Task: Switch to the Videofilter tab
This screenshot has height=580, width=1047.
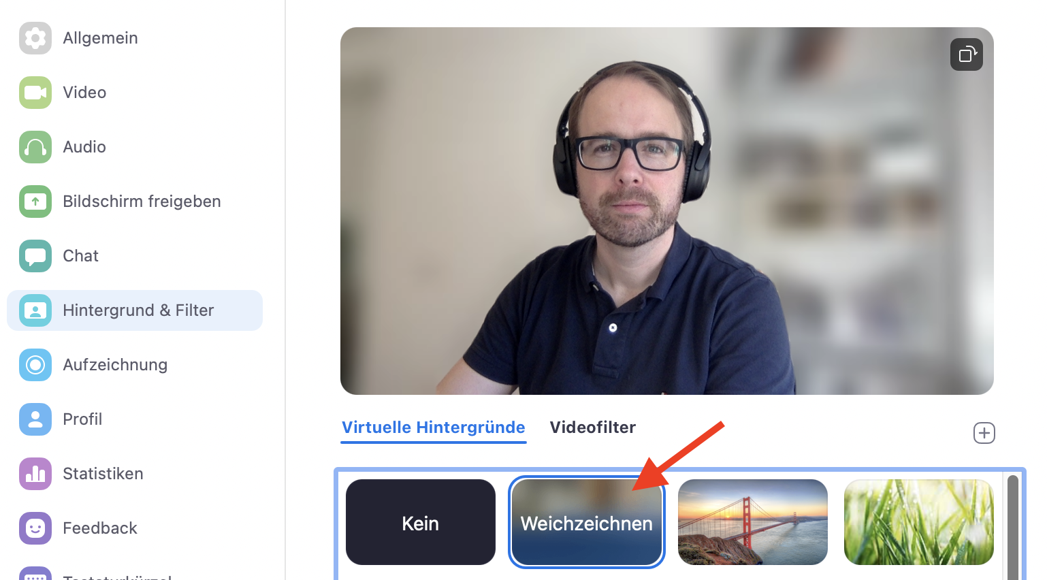Action: click(x=593, y=428)
